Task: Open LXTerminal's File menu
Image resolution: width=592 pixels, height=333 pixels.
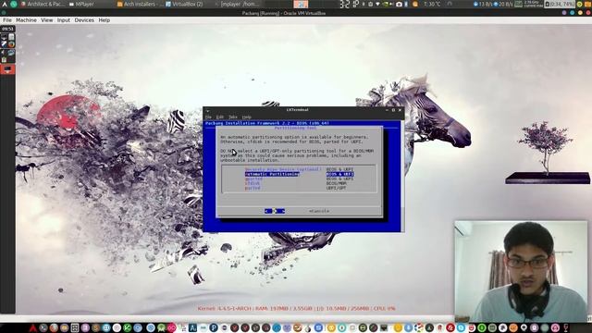Action: click(x=208, y=117)
